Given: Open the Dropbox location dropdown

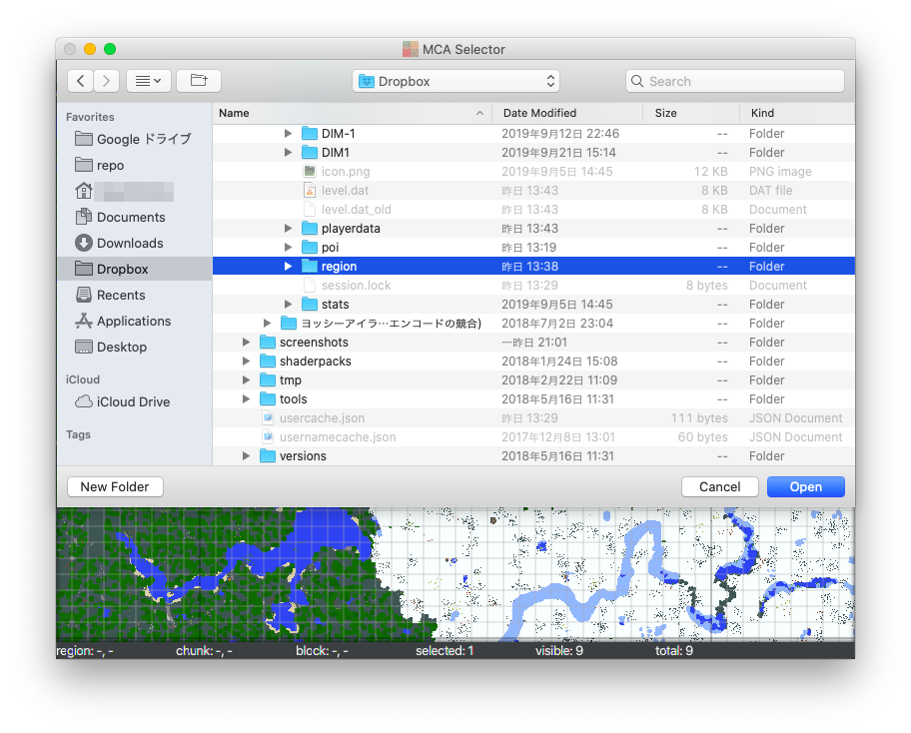Looking at the screenshot, I should pos(455,81).
